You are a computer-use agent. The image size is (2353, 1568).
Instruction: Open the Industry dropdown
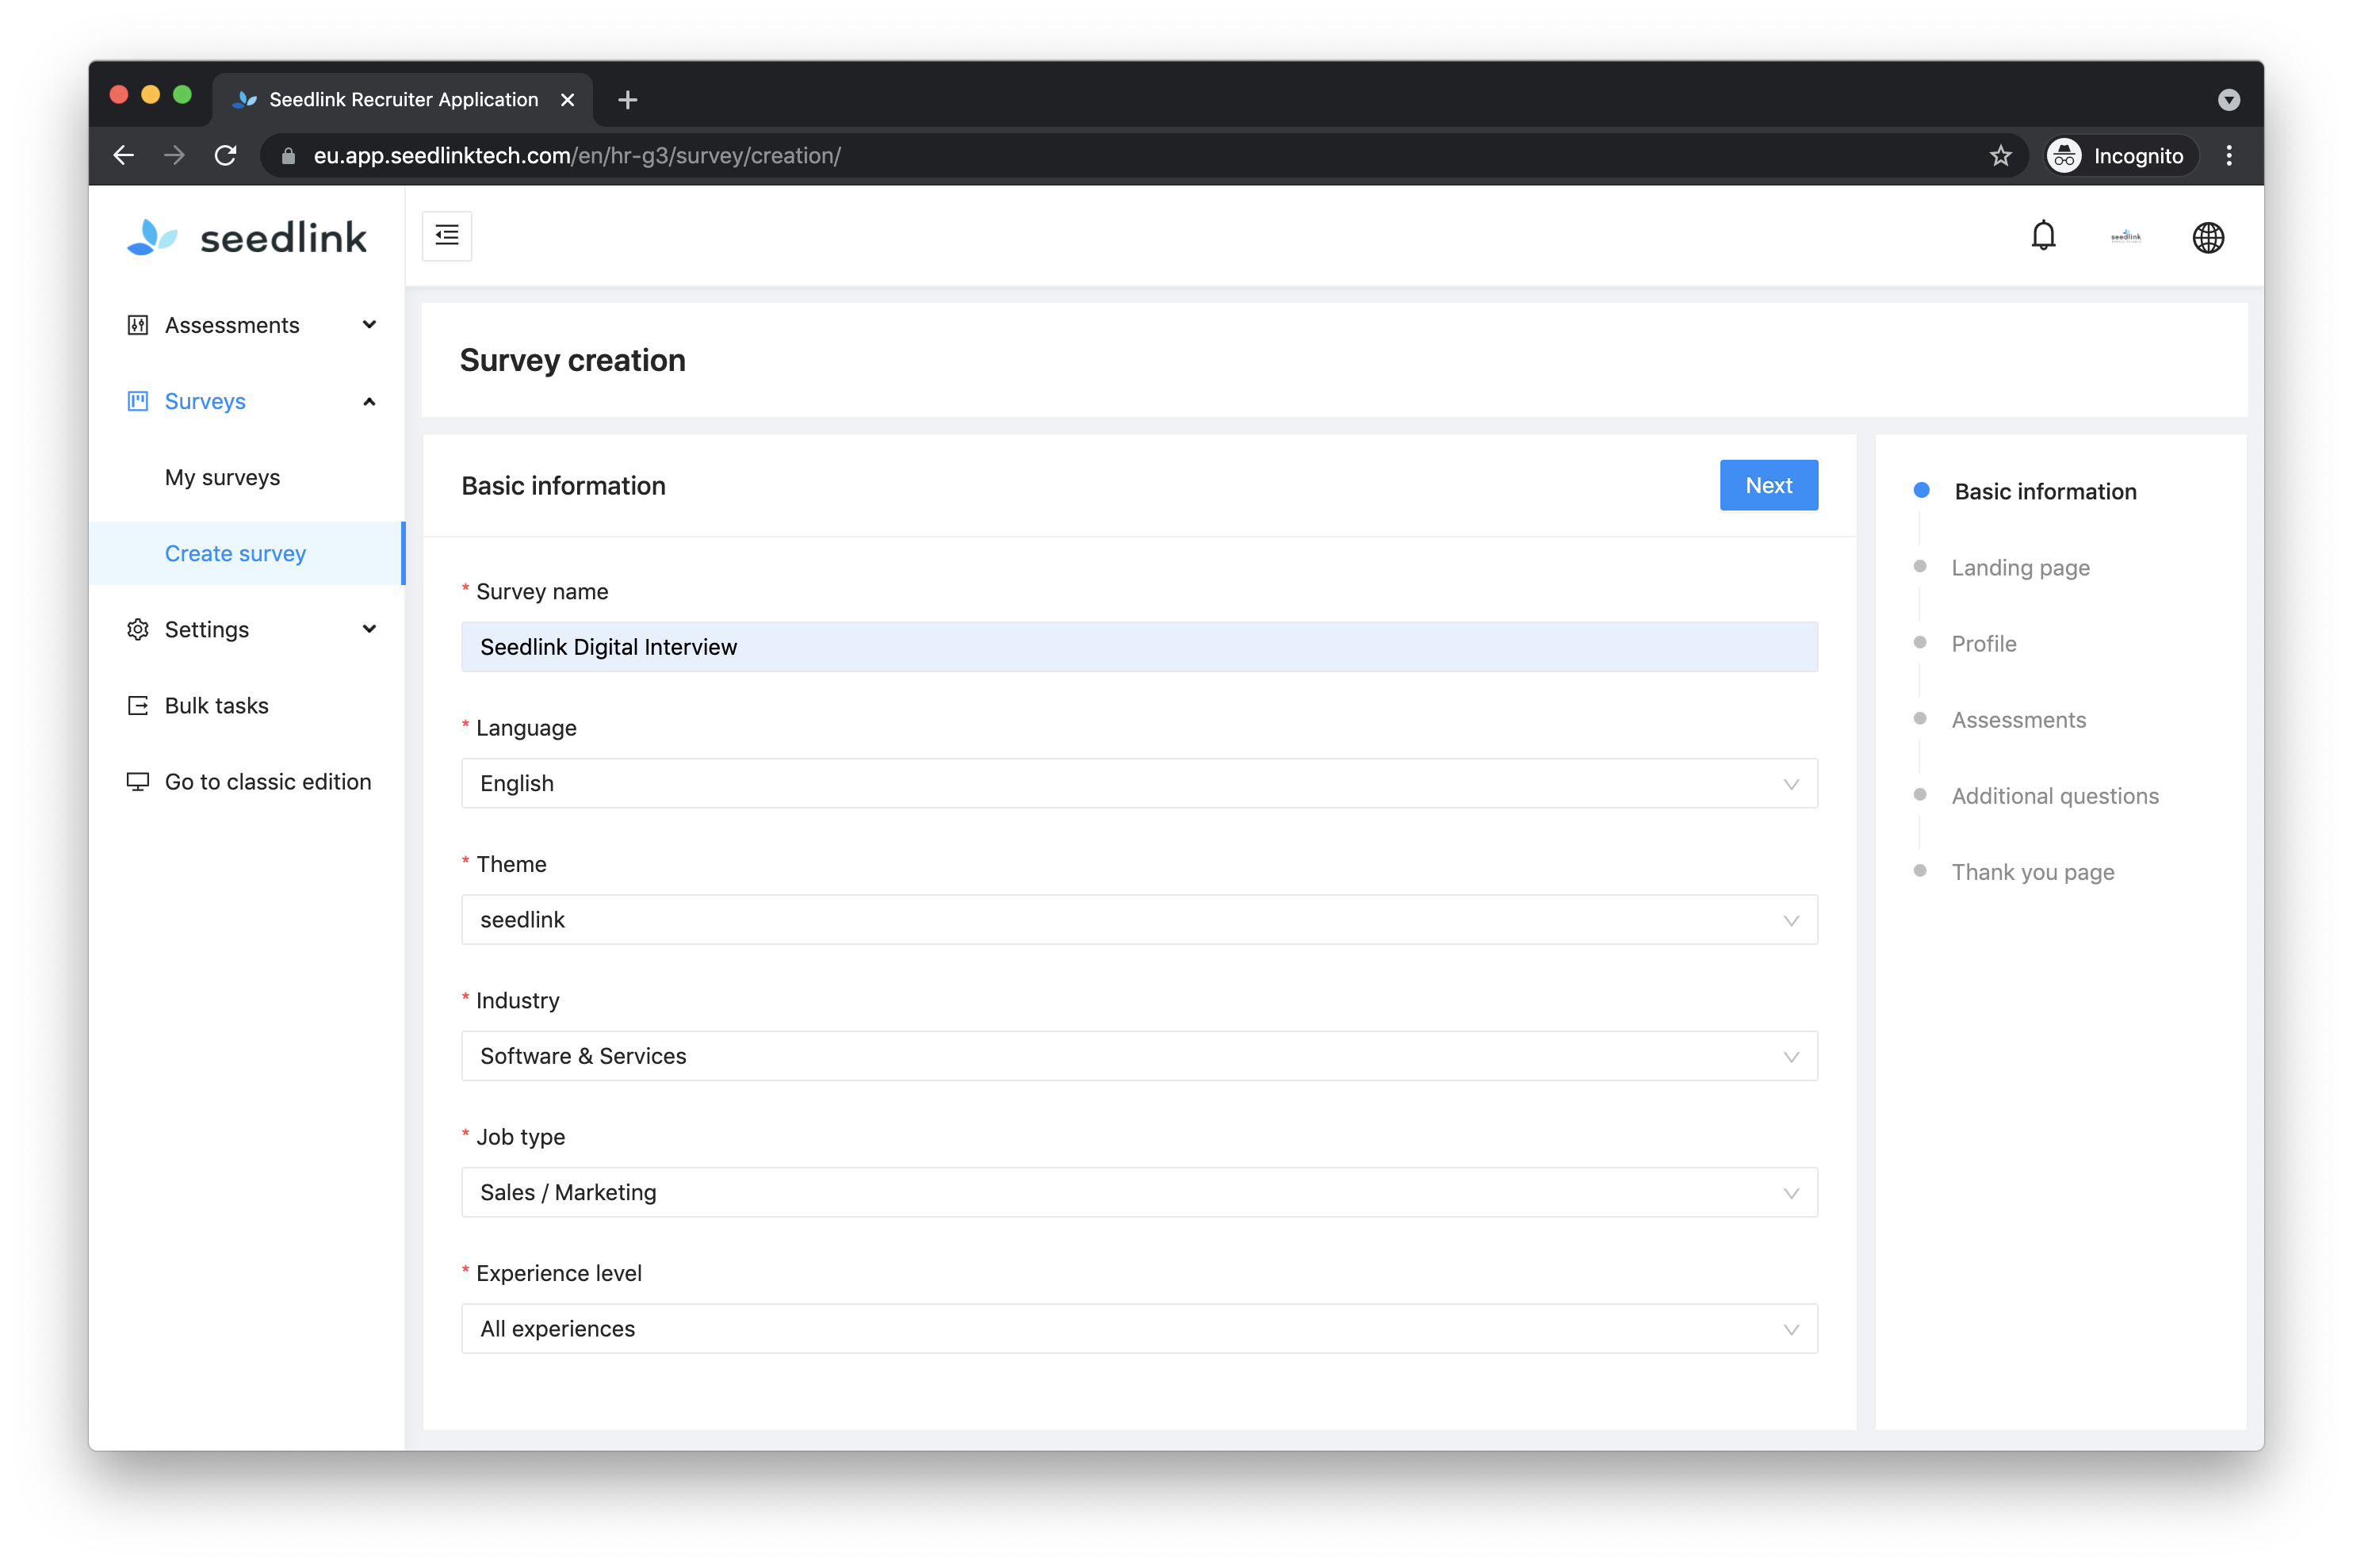1139,1056
